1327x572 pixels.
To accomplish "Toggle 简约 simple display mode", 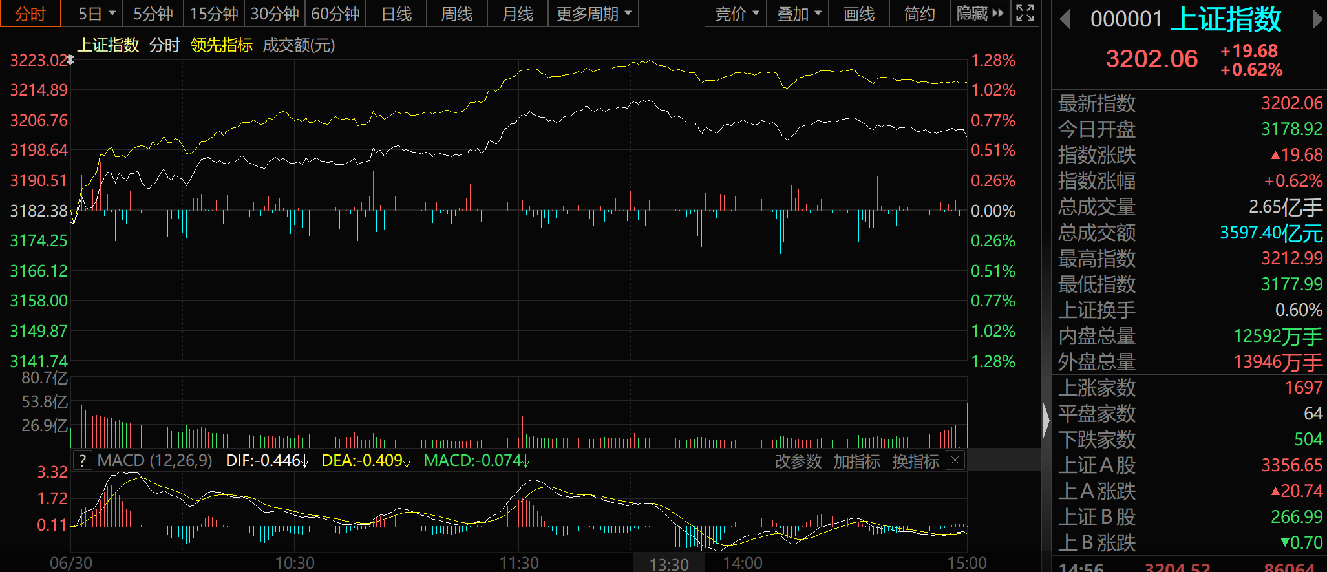I will (919, 14).
